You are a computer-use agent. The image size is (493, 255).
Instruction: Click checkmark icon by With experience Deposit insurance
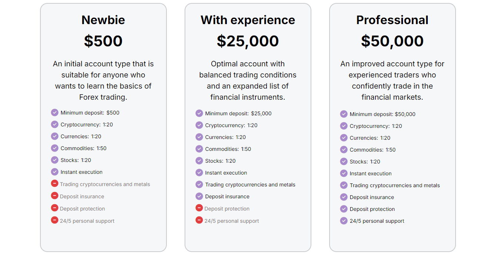tap(199, 196)
